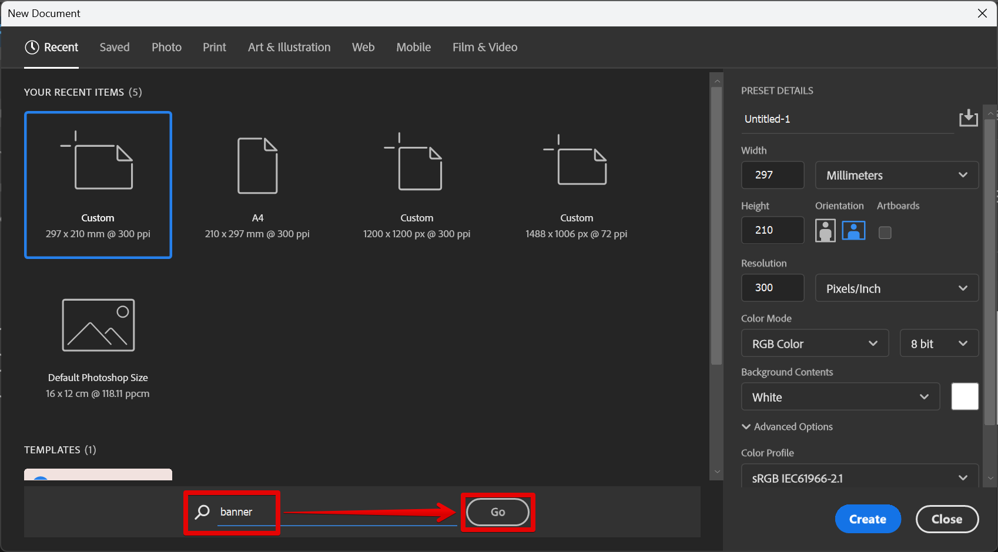The image size is (998, 552).
Task: Open the Millimeters units dropdown
Action: (x=896, y=175)
